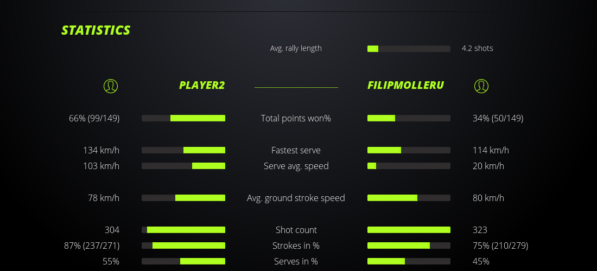Click the 4.2 shots value

[x=477, y=48]
